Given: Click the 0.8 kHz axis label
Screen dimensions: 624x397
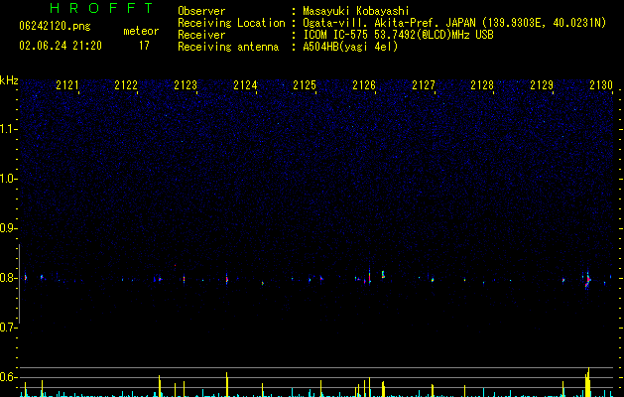Looking at the screenshot, I should (8, 278).
